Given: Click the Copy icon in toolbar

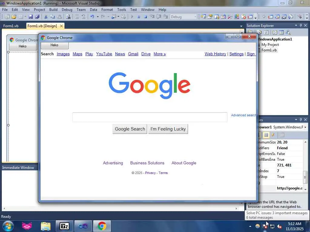Looking at the screenshot, I should (52, 17).
